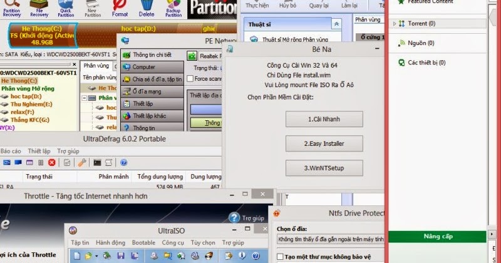Open the Throttle Trợ giúp help icon
501x263 pixels.
234,218
